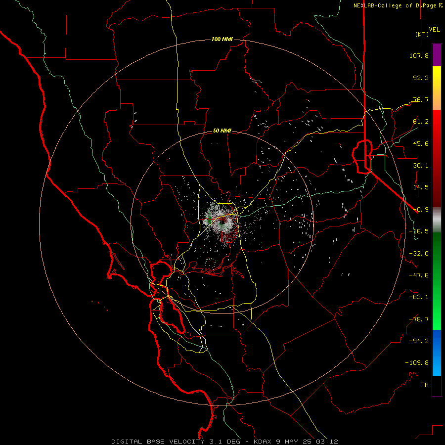The width and height of the screenshot is (445, 445).
Task: Click the 30.1 velocity scale value
Action: (x=421, y=166)
